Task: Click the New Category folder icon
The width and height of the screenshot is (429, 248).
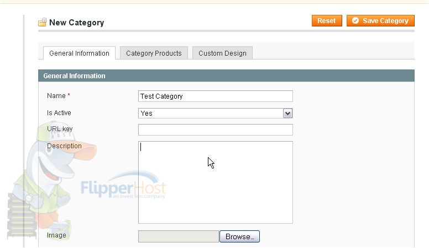Action: click(42, 23)
